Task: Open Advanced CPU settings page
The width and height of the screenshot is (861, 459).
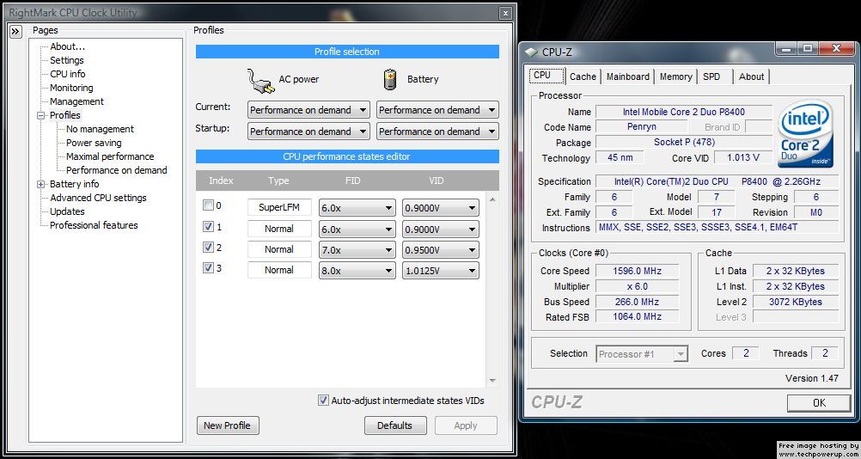Action: (x=98, y=198)
